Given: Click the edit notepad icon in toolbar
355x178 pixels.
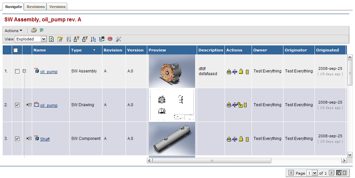Looking at the screenshot, I should [60, 39].
